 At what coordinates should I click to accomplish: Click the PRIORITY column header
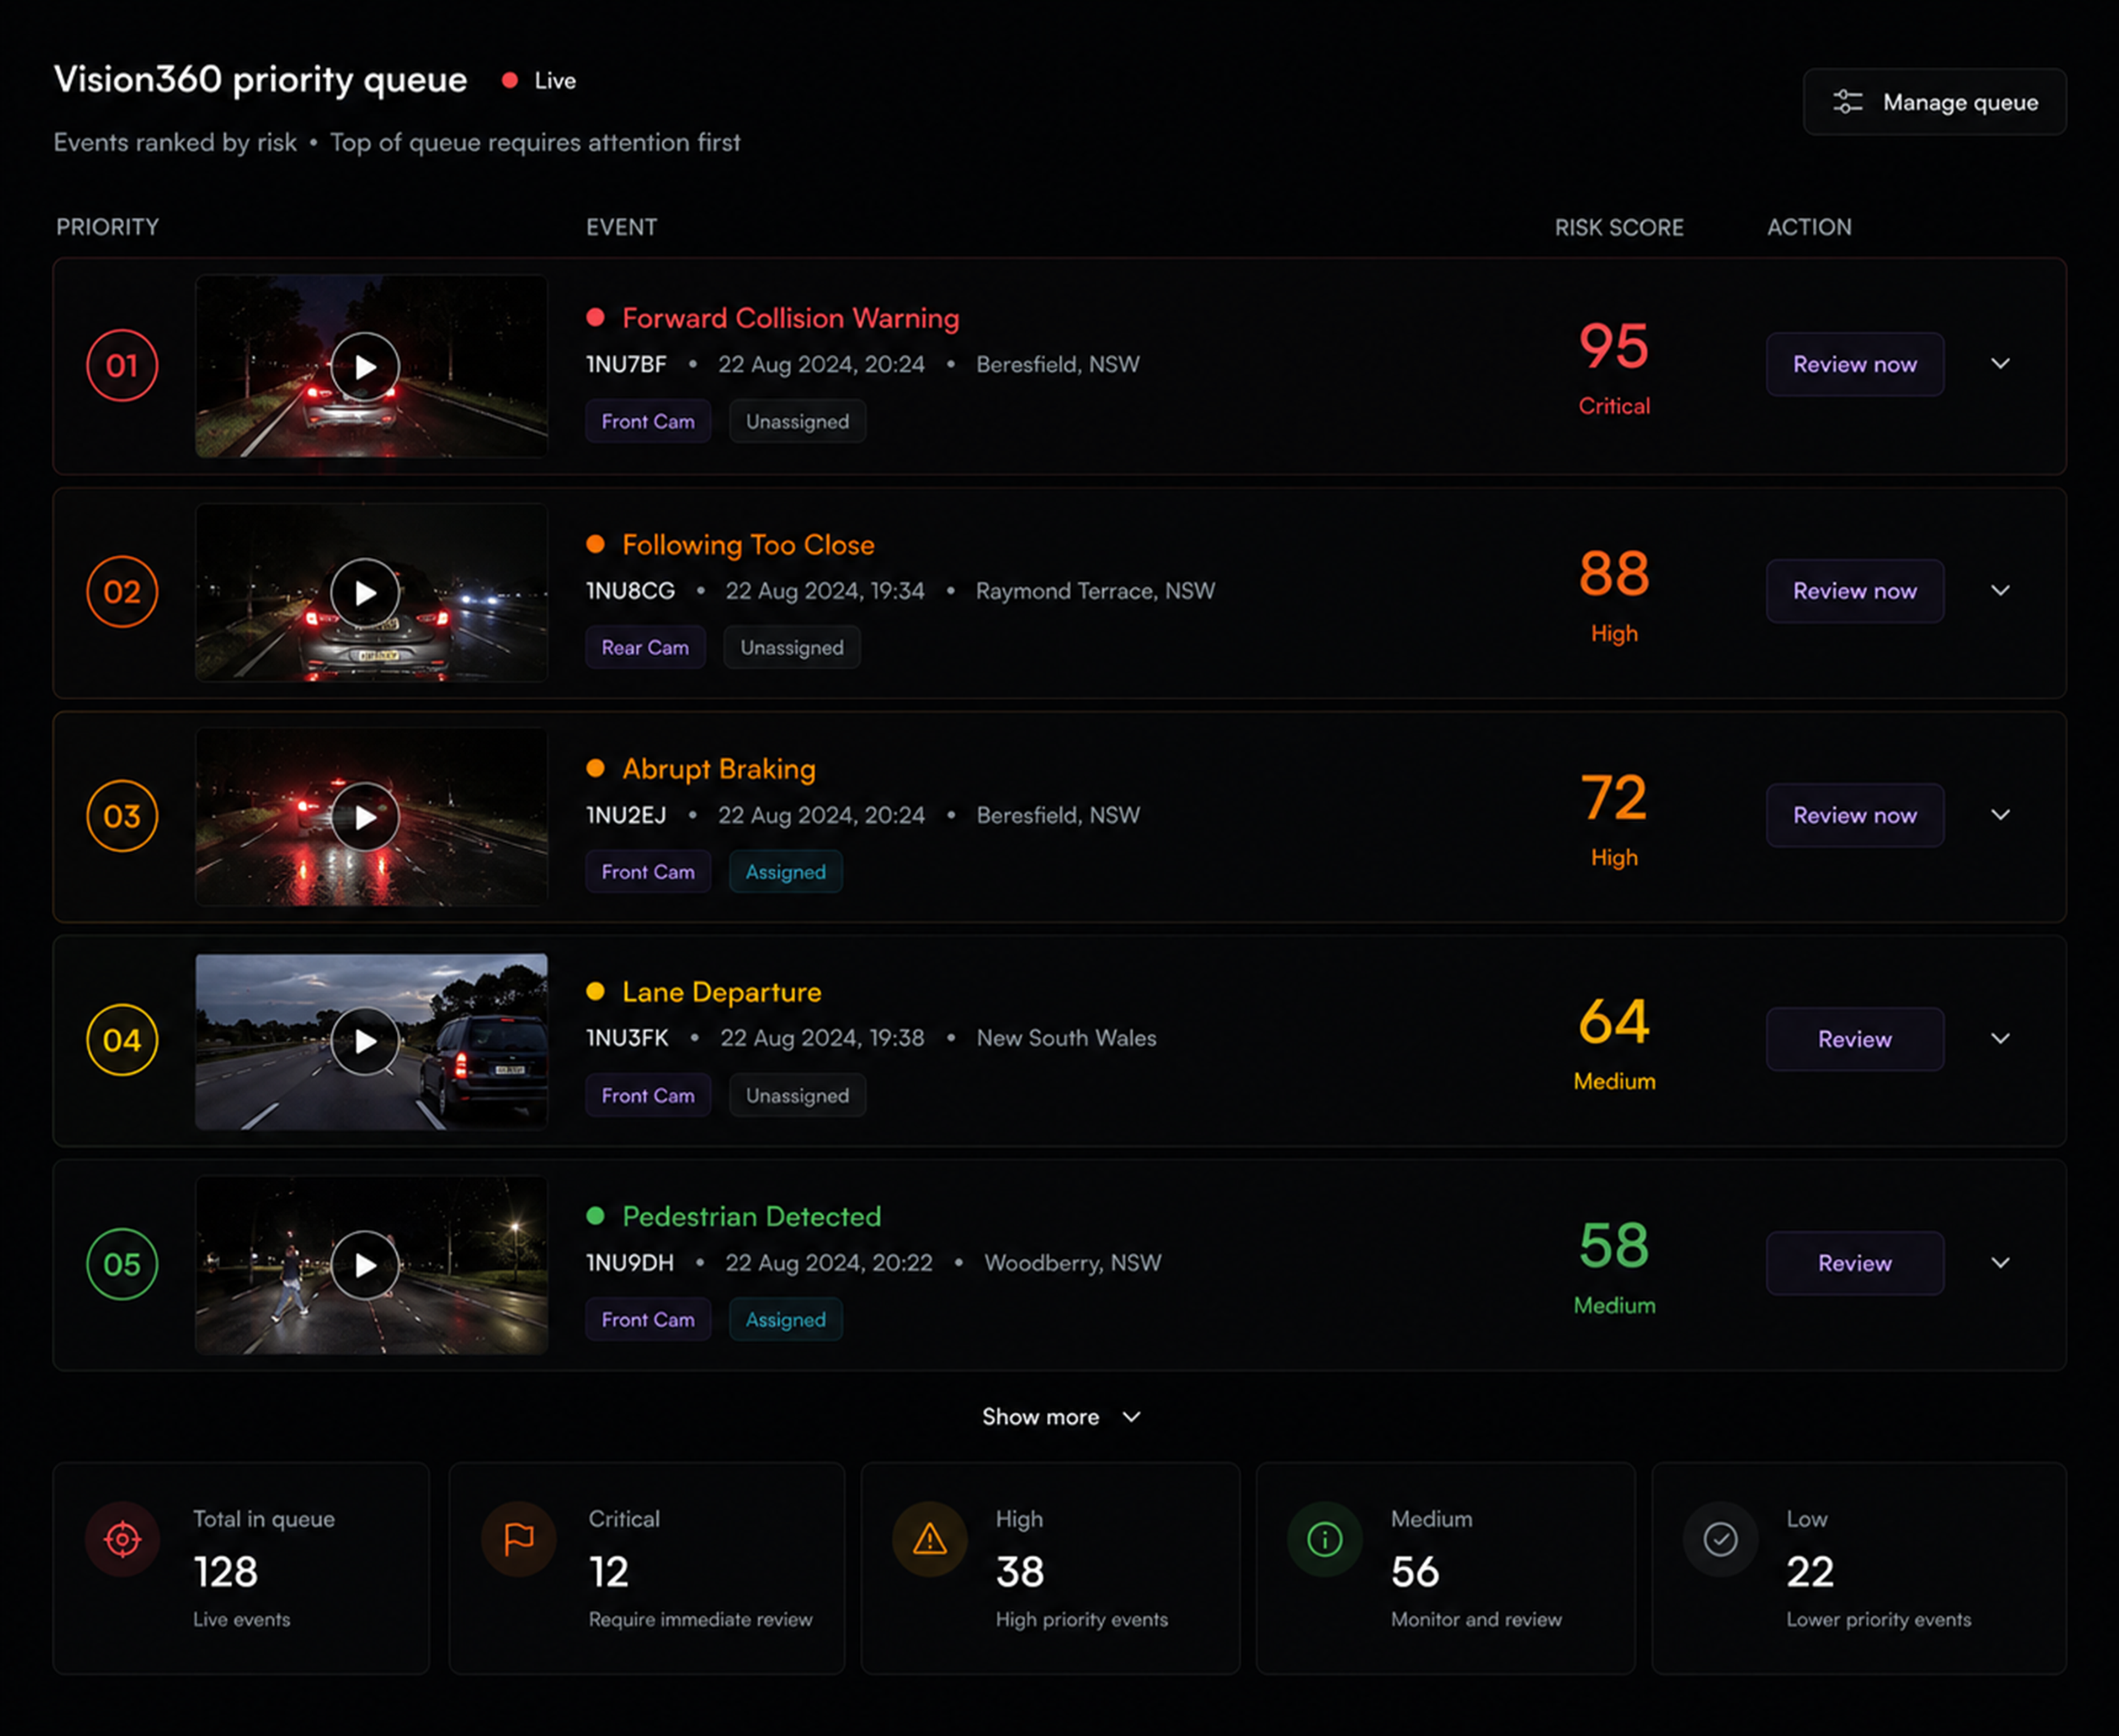click(x=108, y=227)
